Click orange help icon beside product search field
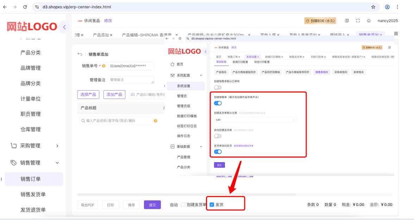Viewport: 414px width, 220px height. pyautogui.click(x=156, y=121)
